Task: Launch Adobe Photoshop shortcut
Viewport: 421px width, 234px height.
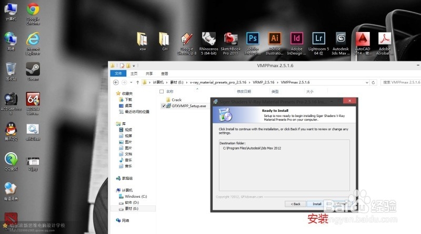Action: pos(253,44)
